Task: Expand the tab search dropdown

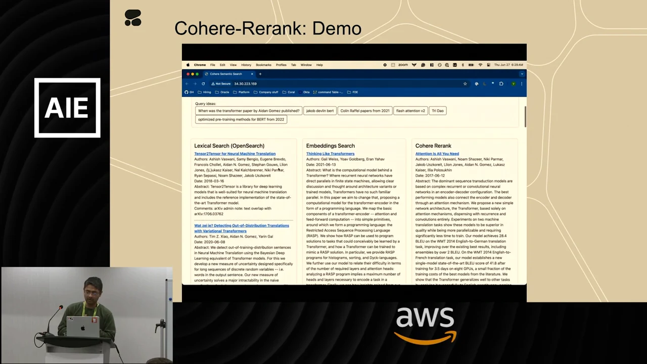Action: pyautogui.click(x=522, y=74)
